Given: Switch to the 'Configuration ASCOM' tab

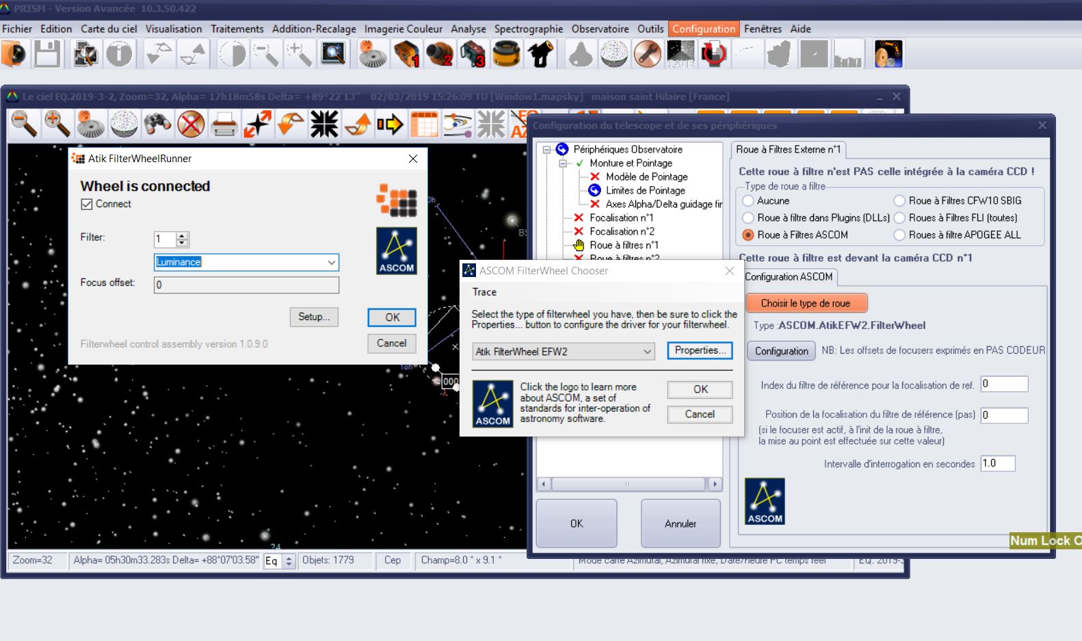Looking at the screenshot, I should click(789, 276).
